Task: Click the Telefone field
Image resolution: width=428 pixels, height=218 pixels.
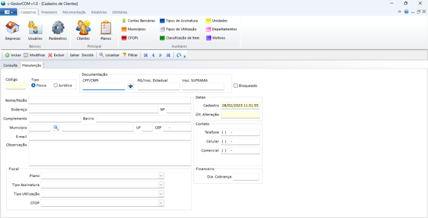Action: (240, 132)
